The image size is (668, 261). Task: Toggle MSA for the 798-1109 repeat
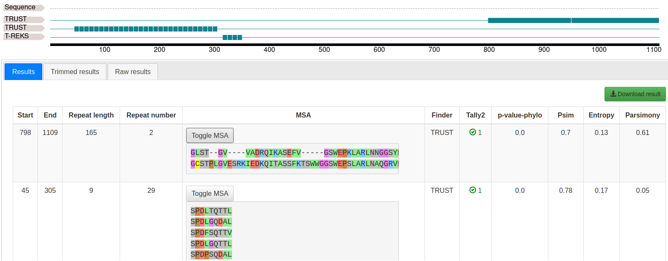click(210, 135)
